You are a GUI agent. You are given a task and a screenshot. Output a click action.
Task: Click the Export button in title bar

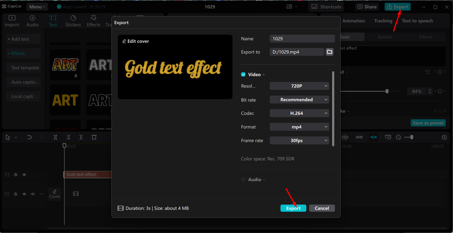point(398,7)
